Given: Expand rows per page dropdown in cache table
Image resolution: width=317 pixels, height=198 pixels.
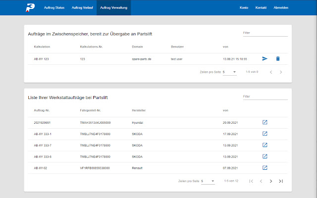Looking at the screenshot, I should [x=230, y=72].
